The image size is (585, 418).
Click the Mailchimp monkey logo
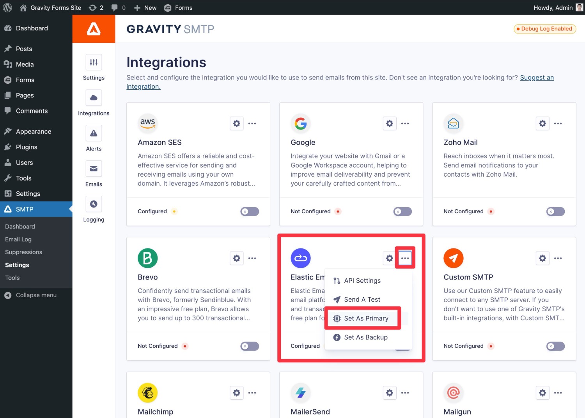coord(148,393)
